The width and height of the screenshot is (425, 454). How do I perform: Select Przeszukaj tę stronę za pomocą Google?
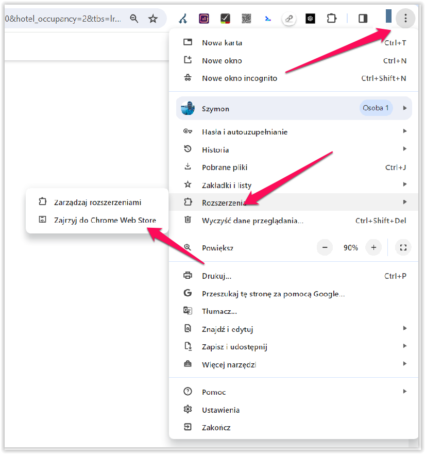(294, 294)
